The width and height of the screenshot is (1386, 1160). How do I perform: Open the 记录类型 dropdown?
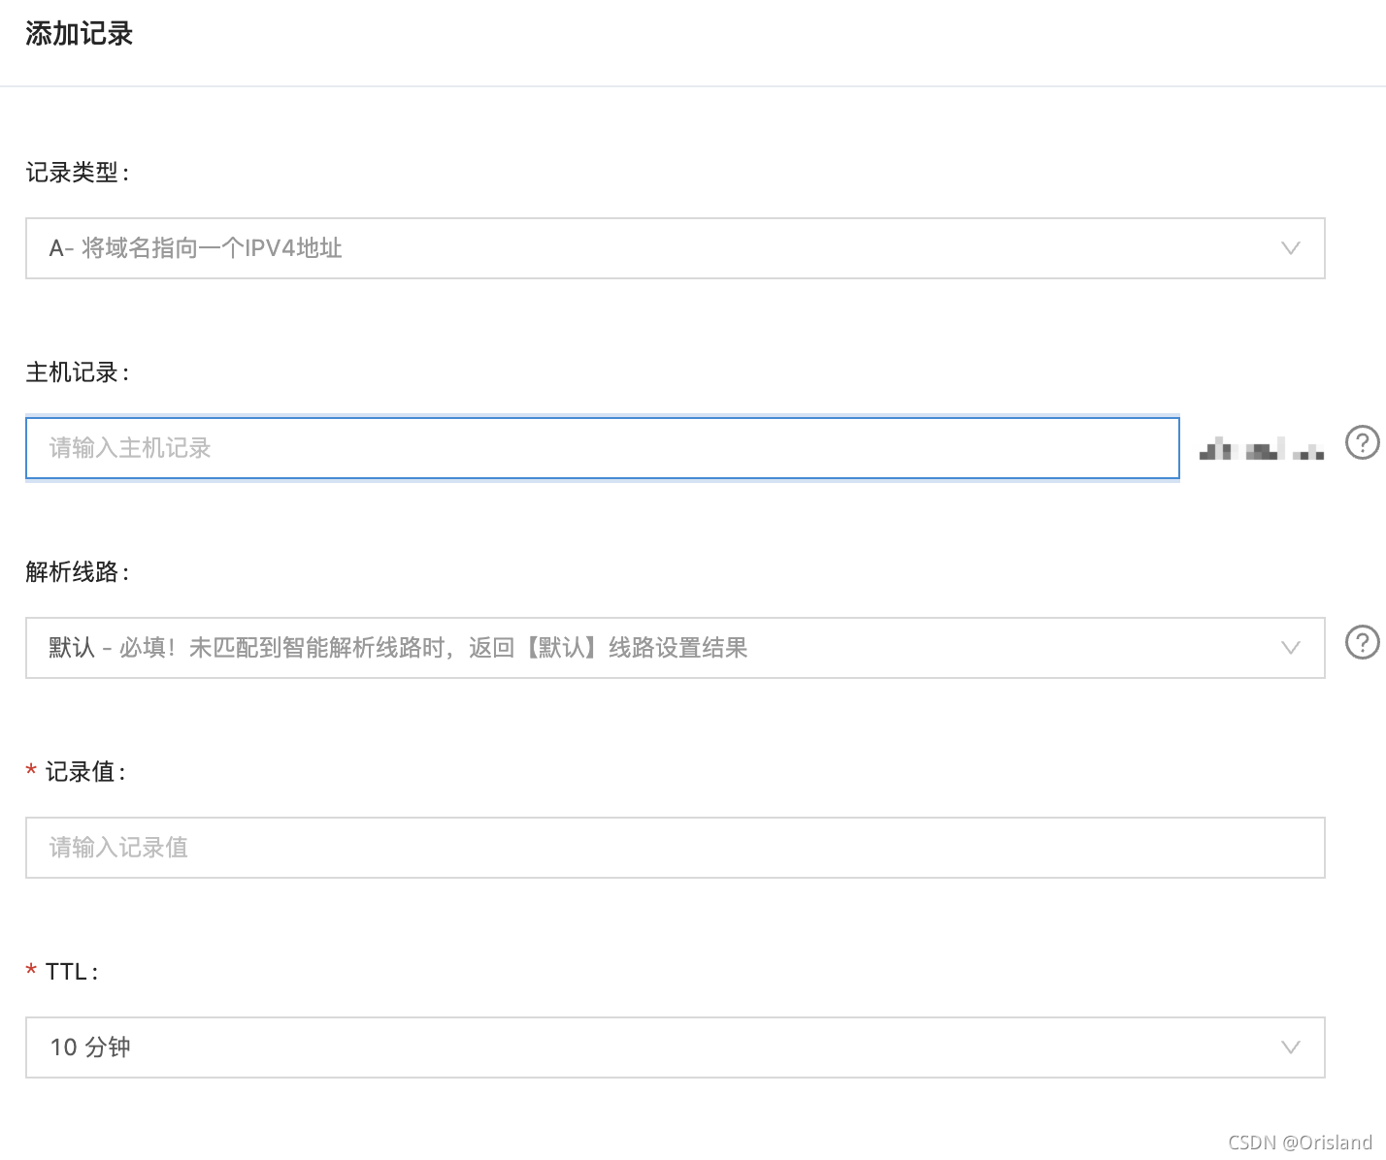pyautogui.click(x=675, y=248)
